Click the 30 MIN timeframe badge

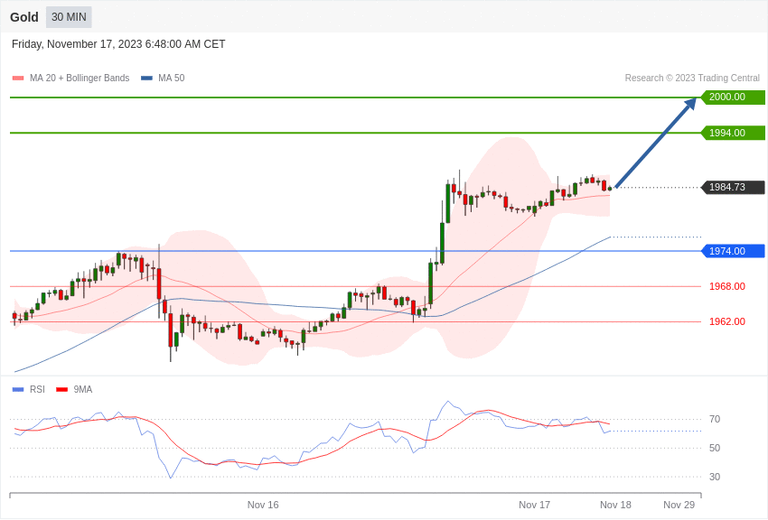click(x=69, y=17)
